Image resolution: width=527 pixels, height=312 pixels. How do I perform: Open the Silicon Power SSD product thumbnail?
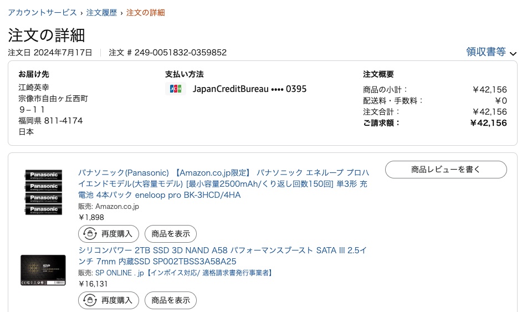43,270
